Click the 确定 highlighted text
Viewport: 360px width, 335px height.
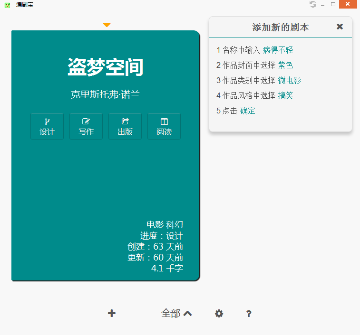247,111
